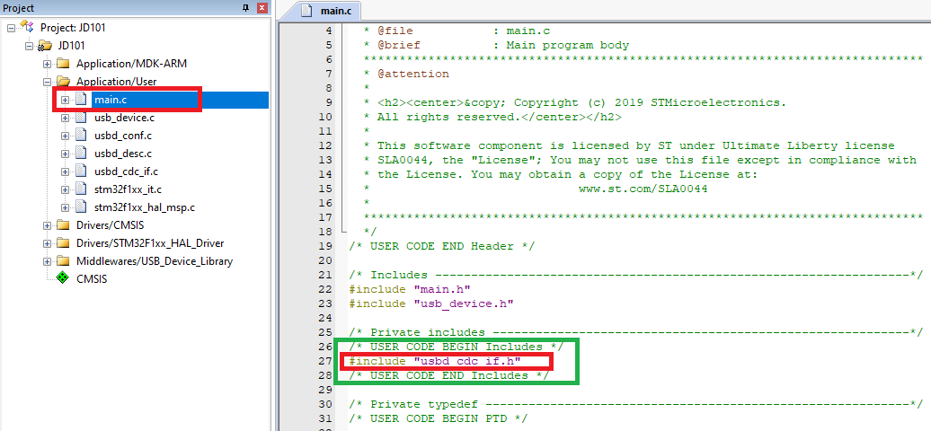Viewport: 931px width, 431px height.
Task: Select usb_device.c in project tree
Action: pyautogui.click(x=124, y=118)
